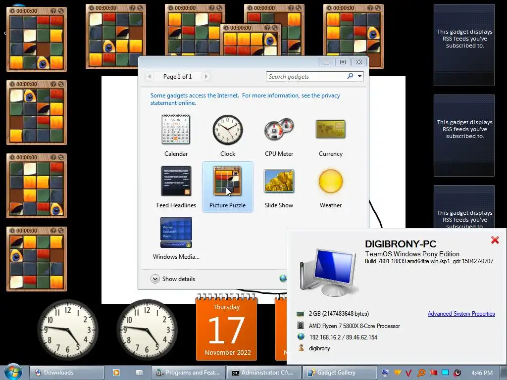Click the globe icon beside Show details
Viewport: 507px width, 380px height.
pos(283,278)
